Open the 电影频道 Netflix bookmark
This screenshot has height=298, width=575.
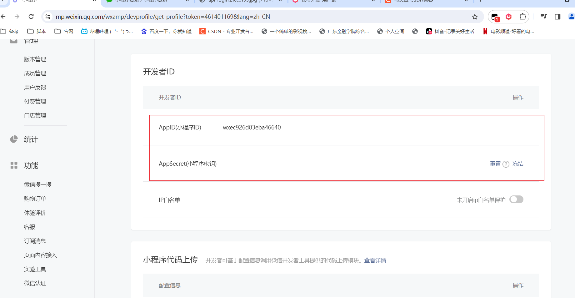click(x=508, y=31)
